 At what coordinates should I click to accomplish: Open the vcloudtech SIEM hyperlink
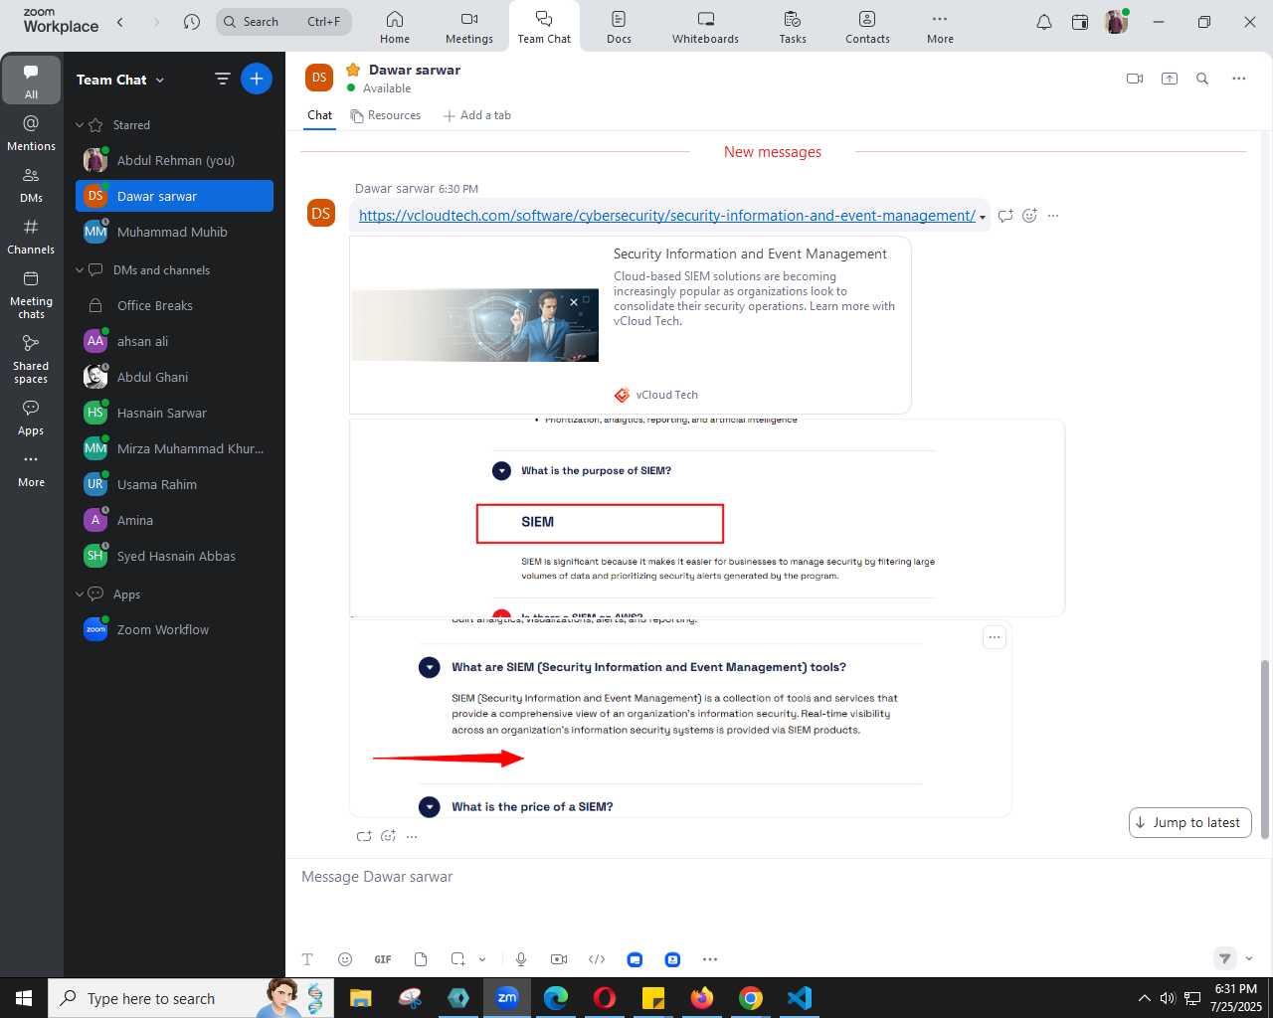coord(666,216)
